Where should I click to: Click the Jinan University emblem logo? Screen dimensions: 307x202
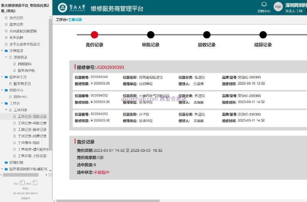pos(63,8)
